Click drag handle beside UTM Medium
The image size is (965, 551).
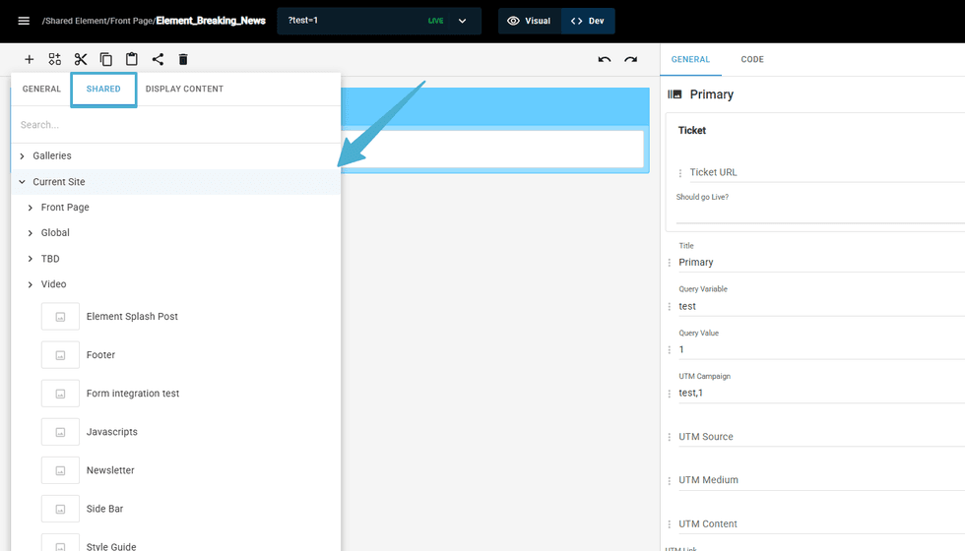coord(670,481)
